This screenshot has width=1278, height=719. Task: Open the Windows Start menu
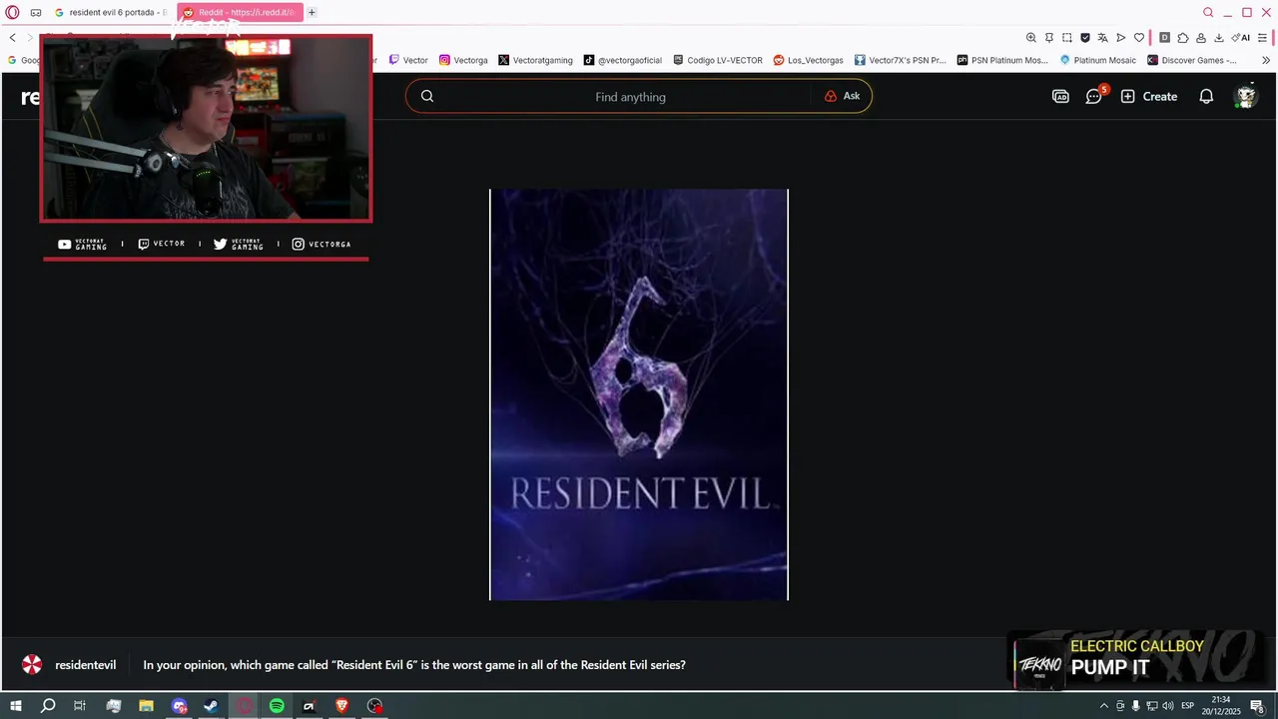16,706
